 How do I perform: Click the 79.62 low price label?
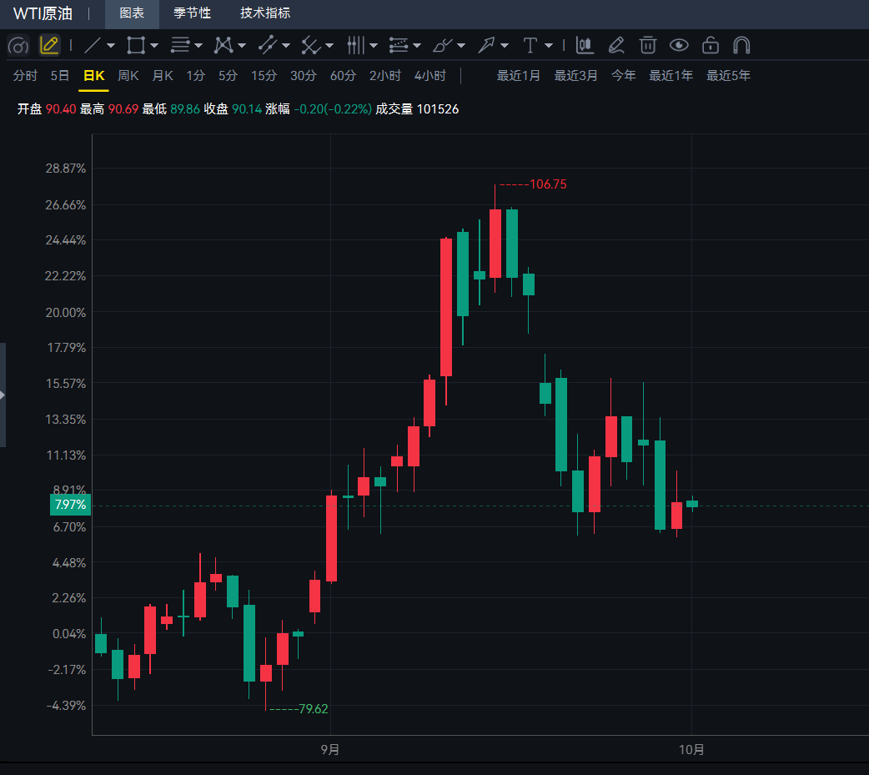(x=313, y=709)
